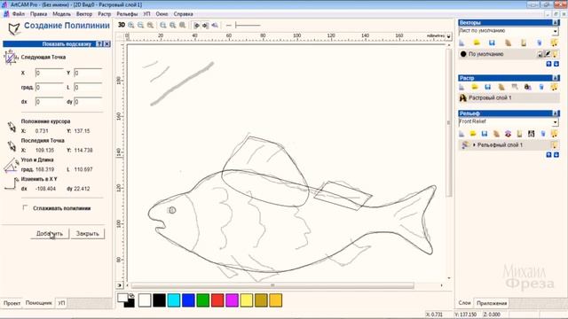This screenshot has width=568, height=319.
Task: Switch to Проект tab
Action: click(x=12, y=303)
